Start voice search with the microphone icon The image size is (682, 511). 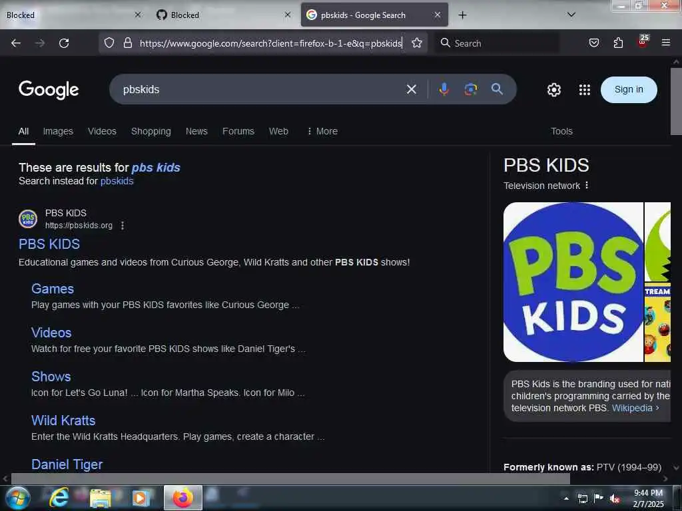coord(444,89)
